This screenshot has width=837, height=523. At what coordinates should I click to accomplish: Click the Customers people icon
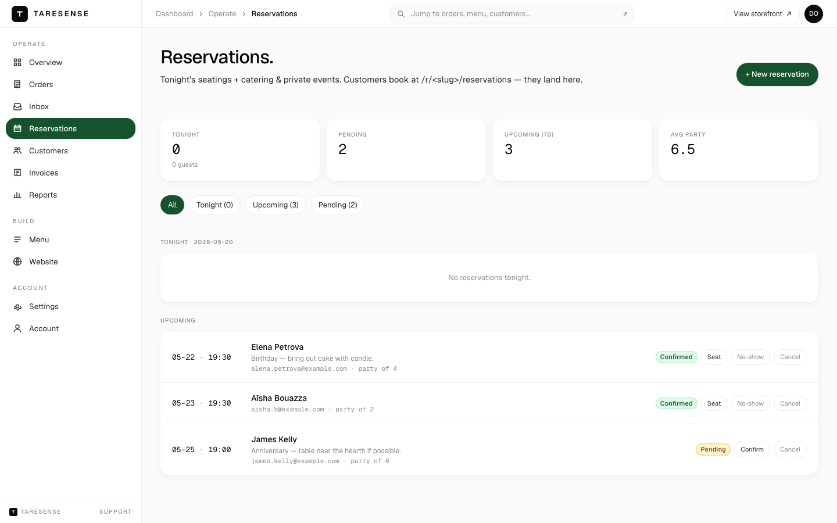(x=17, y=151)
